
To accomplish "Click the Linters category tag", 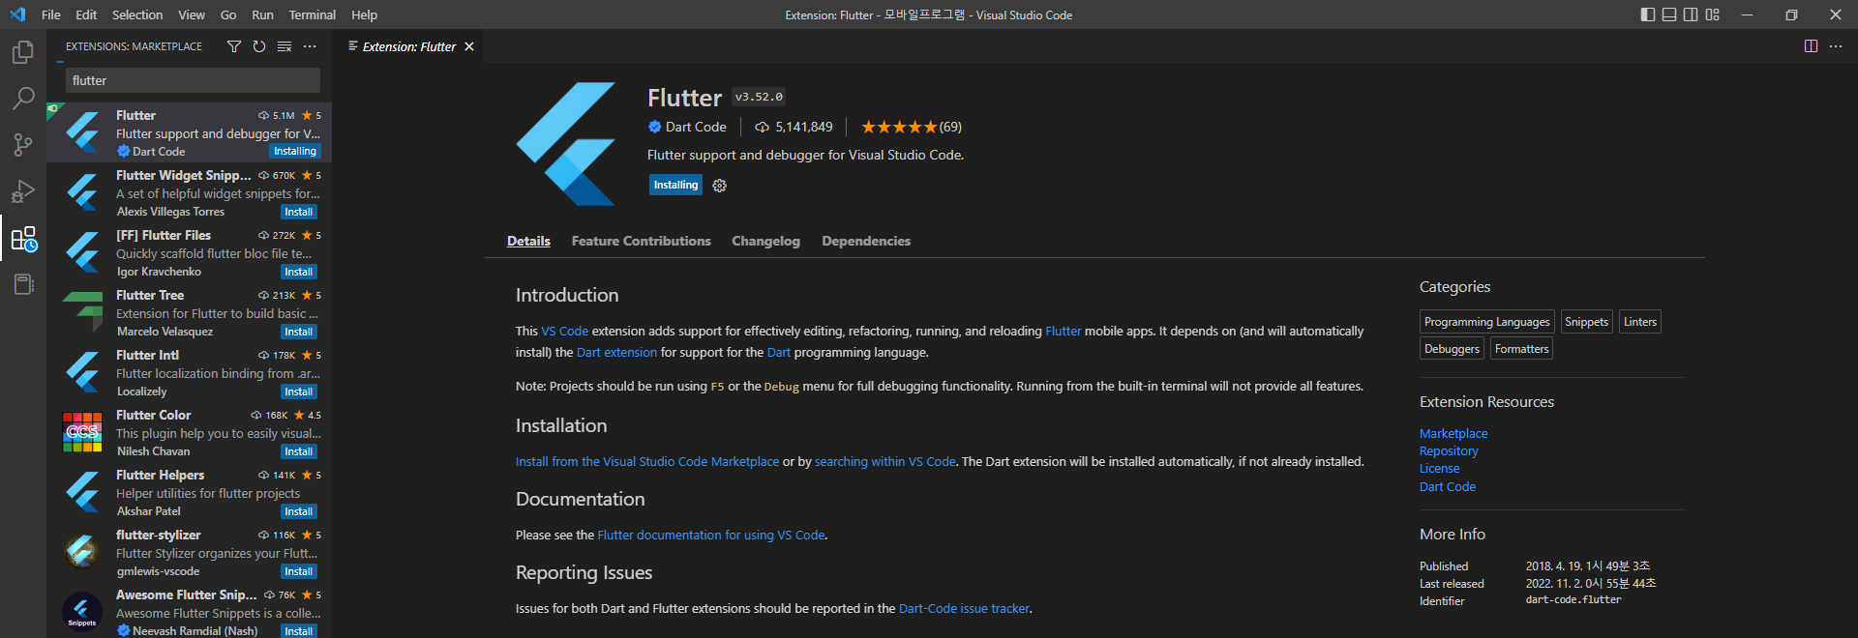I will click(1639, 322).
